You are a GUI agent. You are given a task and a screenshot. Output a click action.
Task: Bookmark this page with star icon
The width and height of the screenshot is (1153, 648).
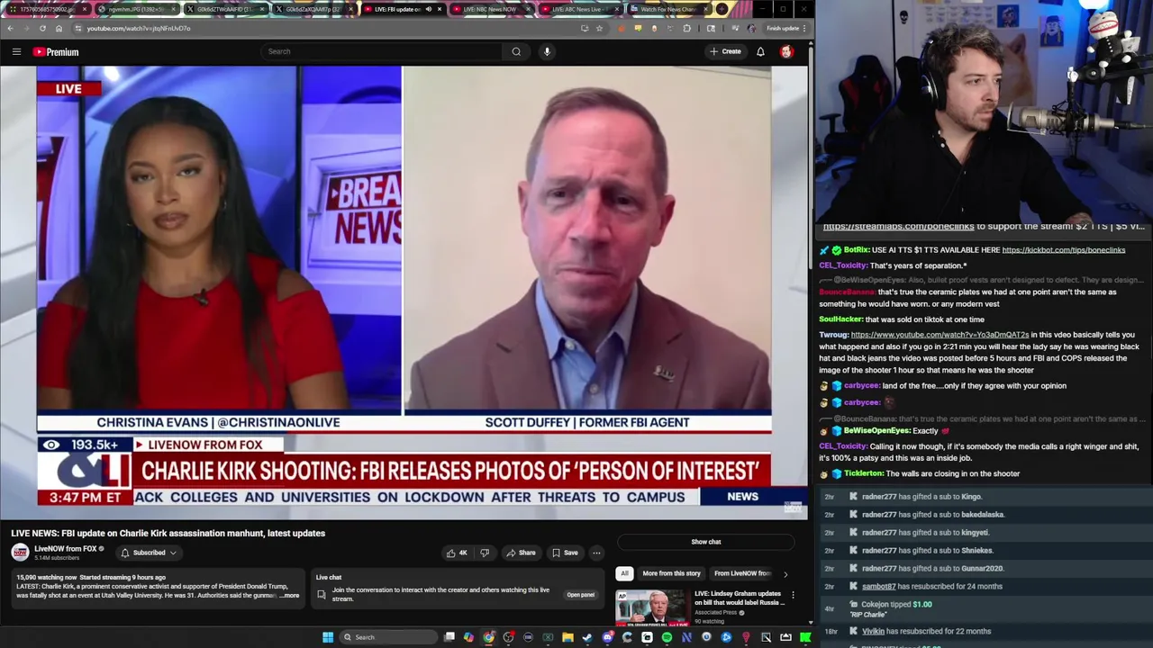(x=601, y=28)
